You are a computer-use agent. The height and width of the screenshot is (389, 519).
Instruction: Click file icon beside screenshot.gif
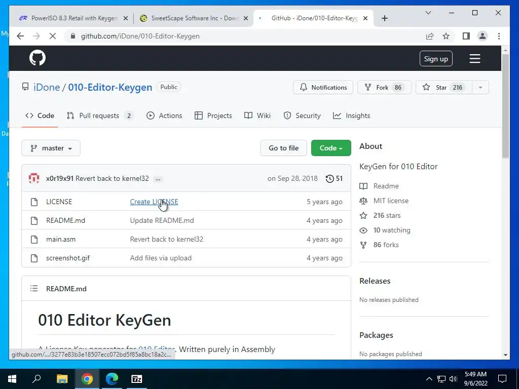34,258
